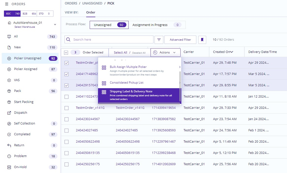This screenshot has width=287, height=173.
Task: Switch to the B2B tab
Action: pyautogui.click(x=29, y=14)
